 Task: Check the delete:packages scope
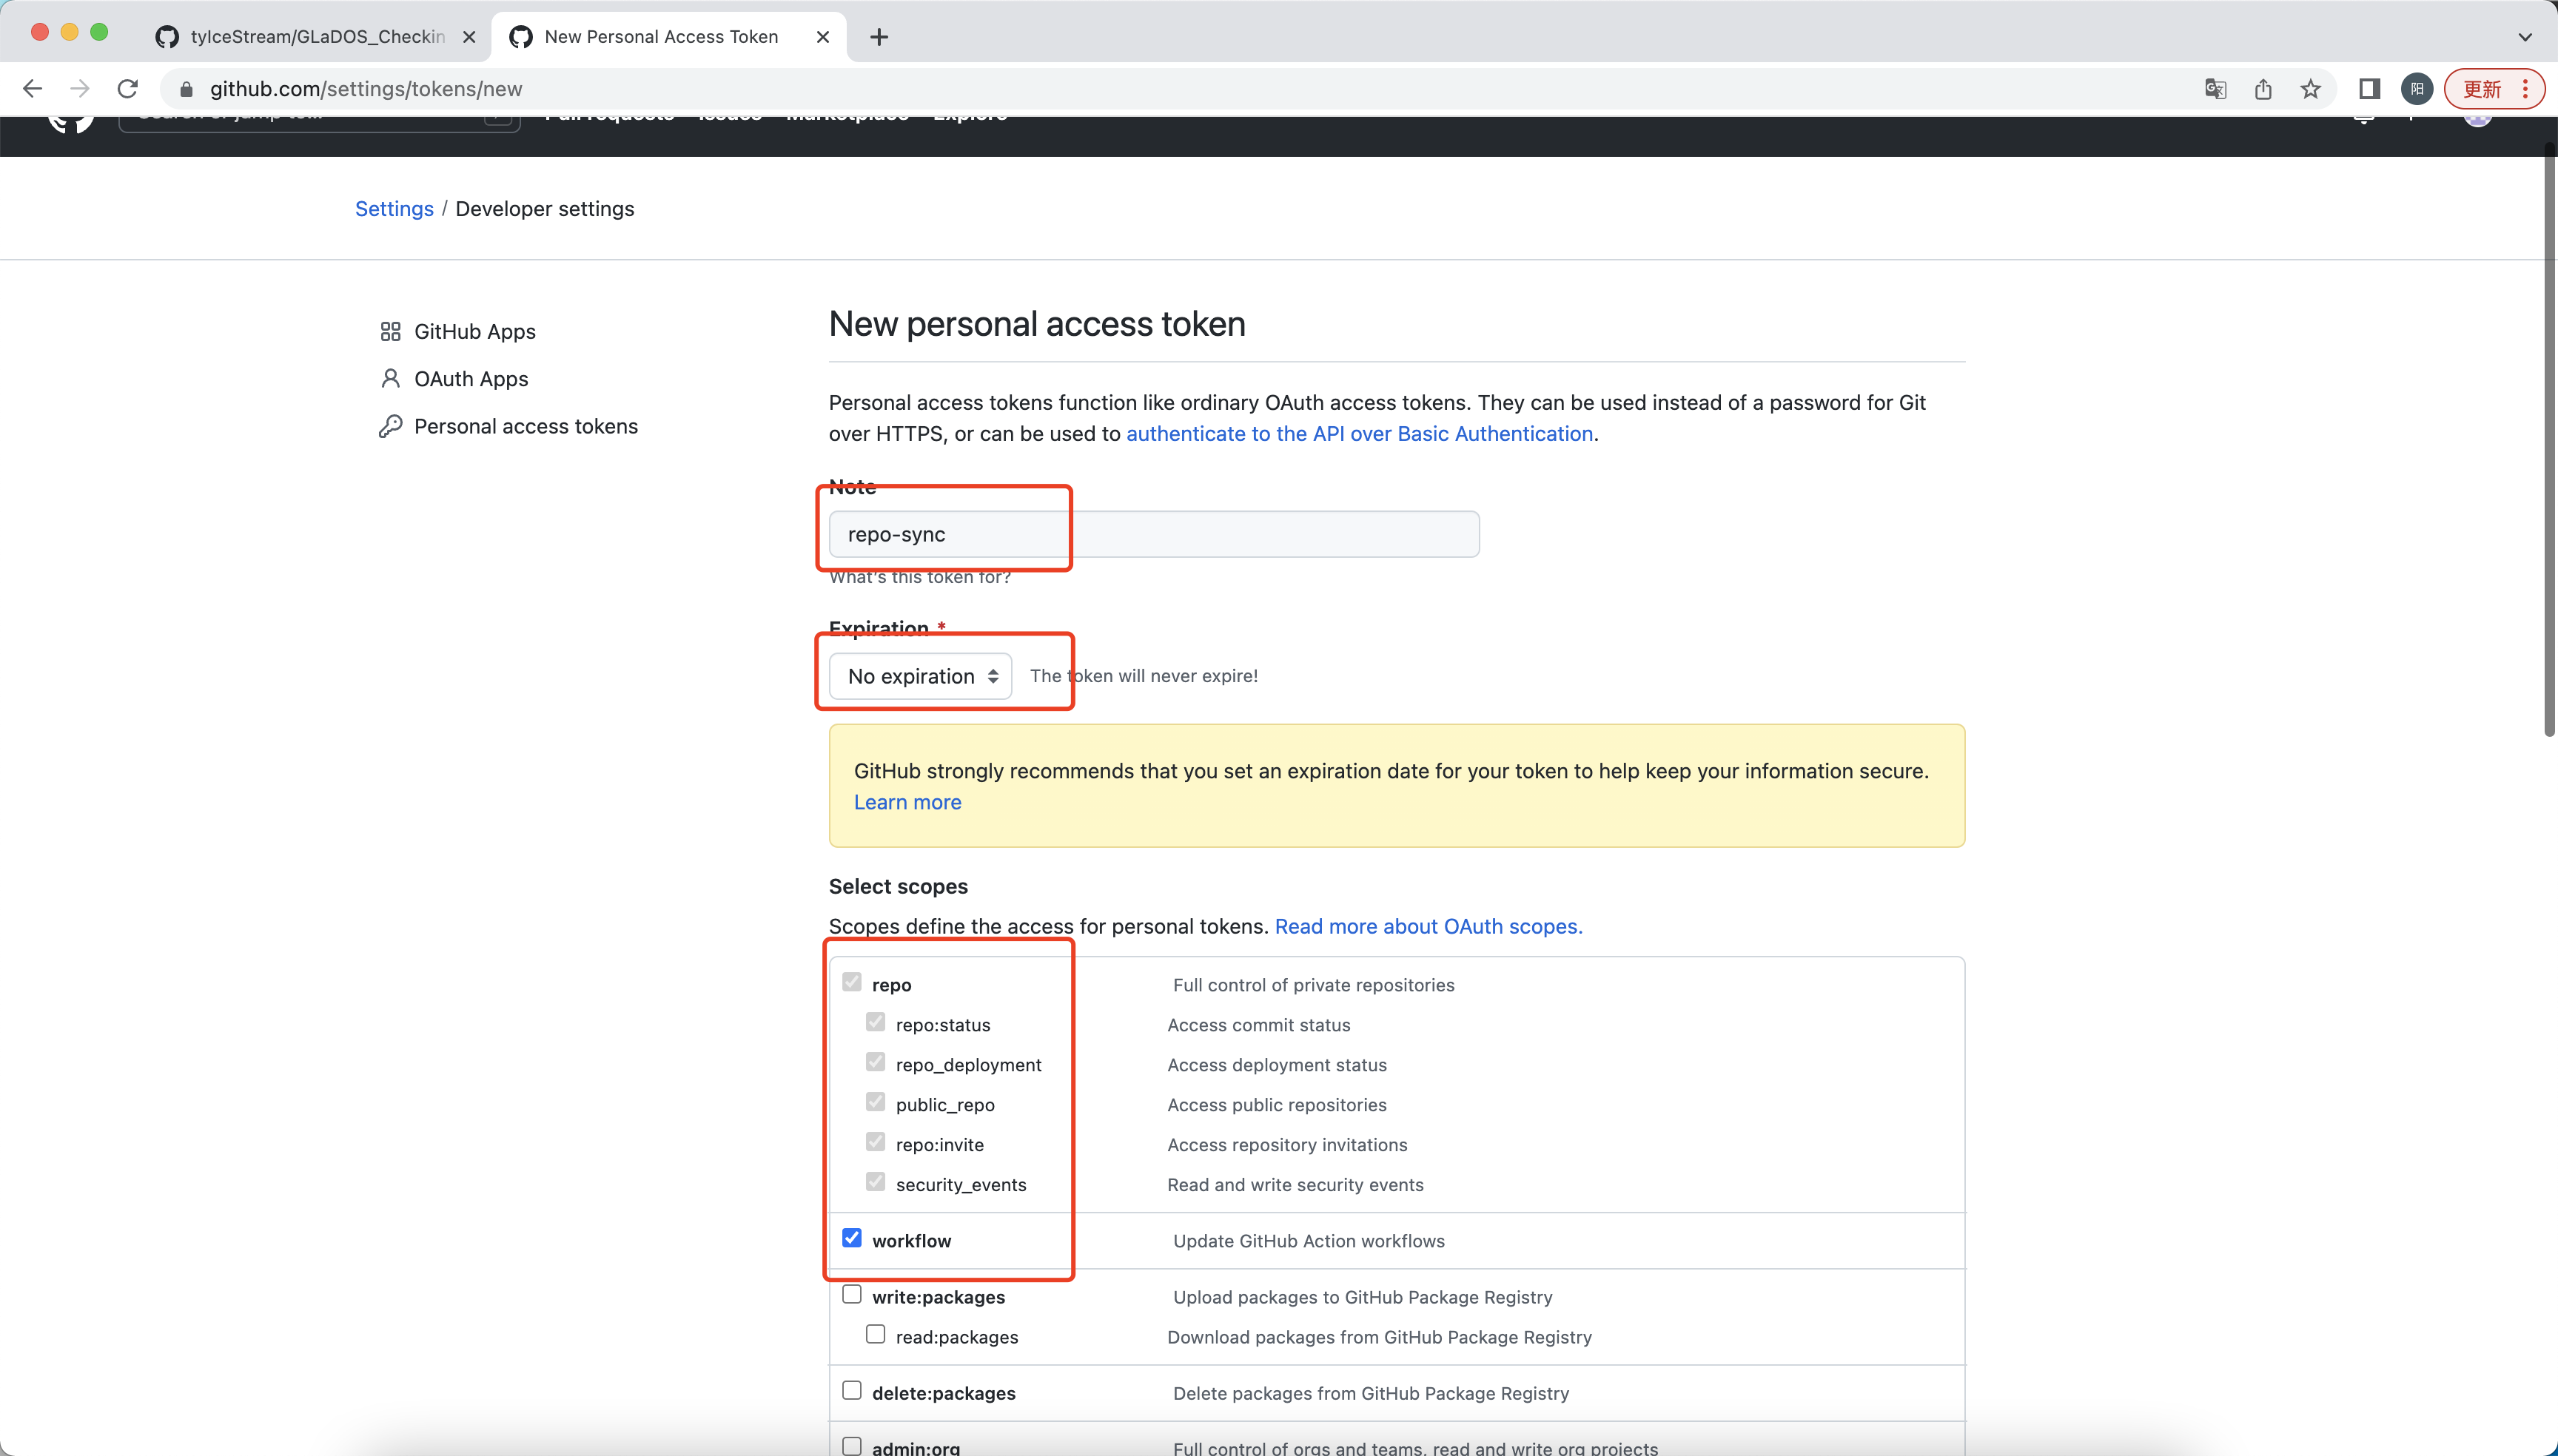(x=851, y=1391)
